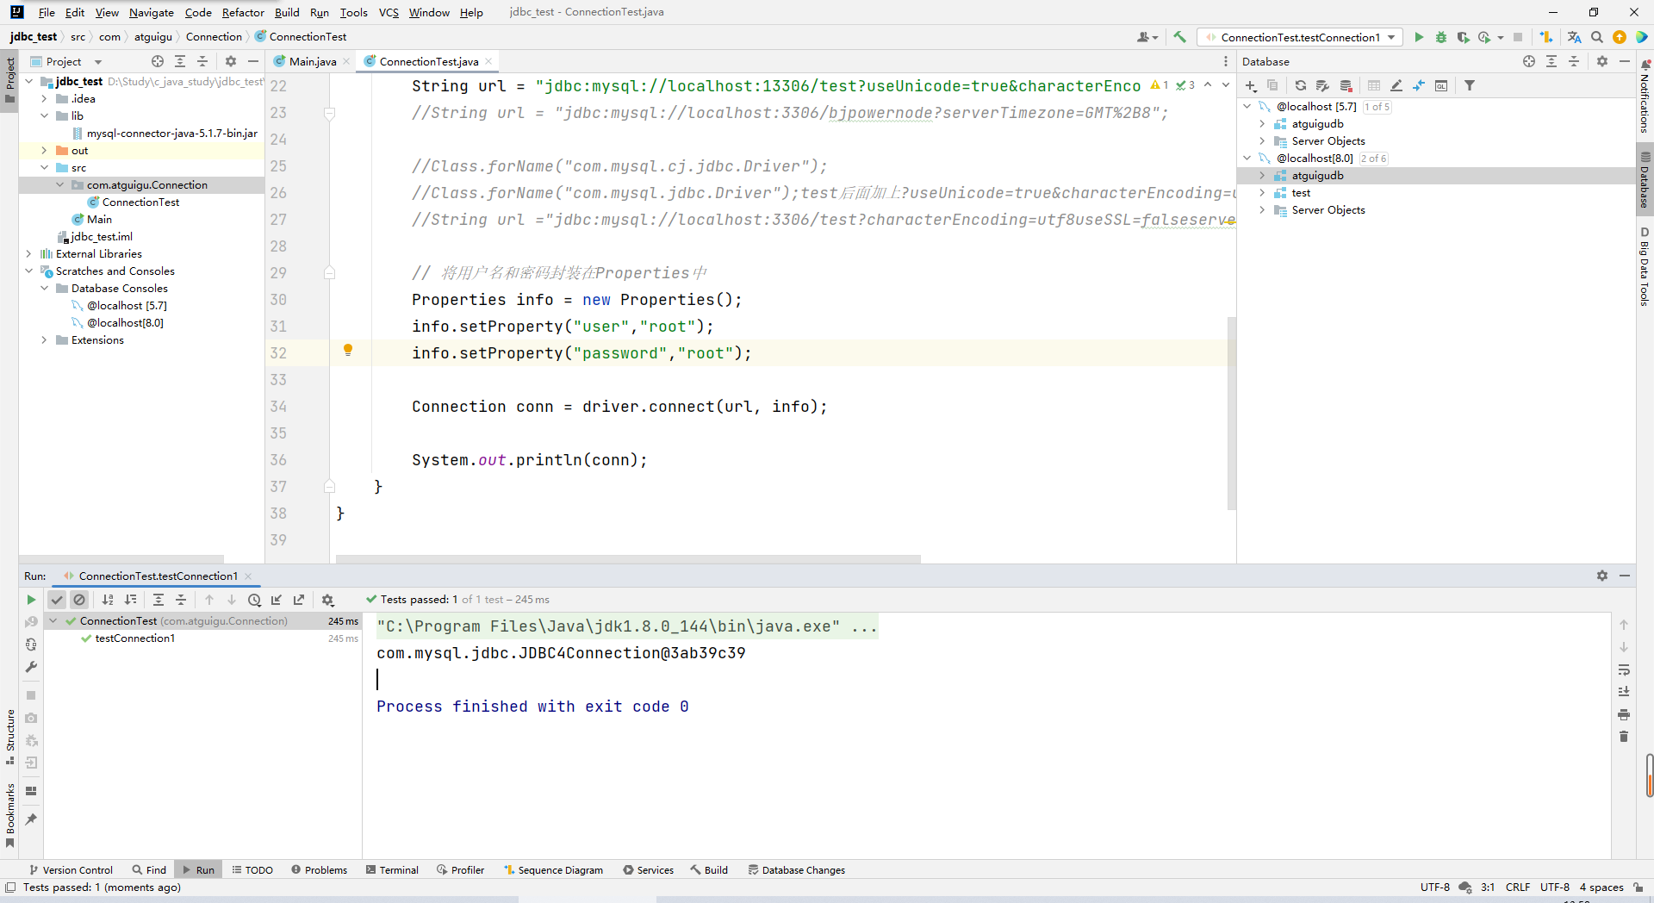1654x903 pixels.
Task: Open the VCS menu
Action: tap(389, 12)
